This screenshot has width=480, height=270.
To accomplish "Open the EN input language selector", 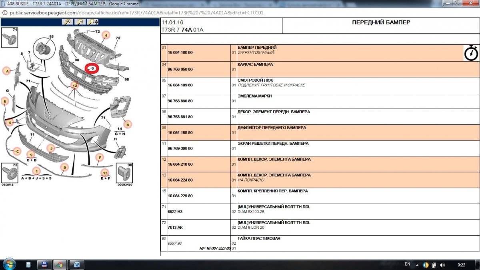I will [x=407, y=264].
